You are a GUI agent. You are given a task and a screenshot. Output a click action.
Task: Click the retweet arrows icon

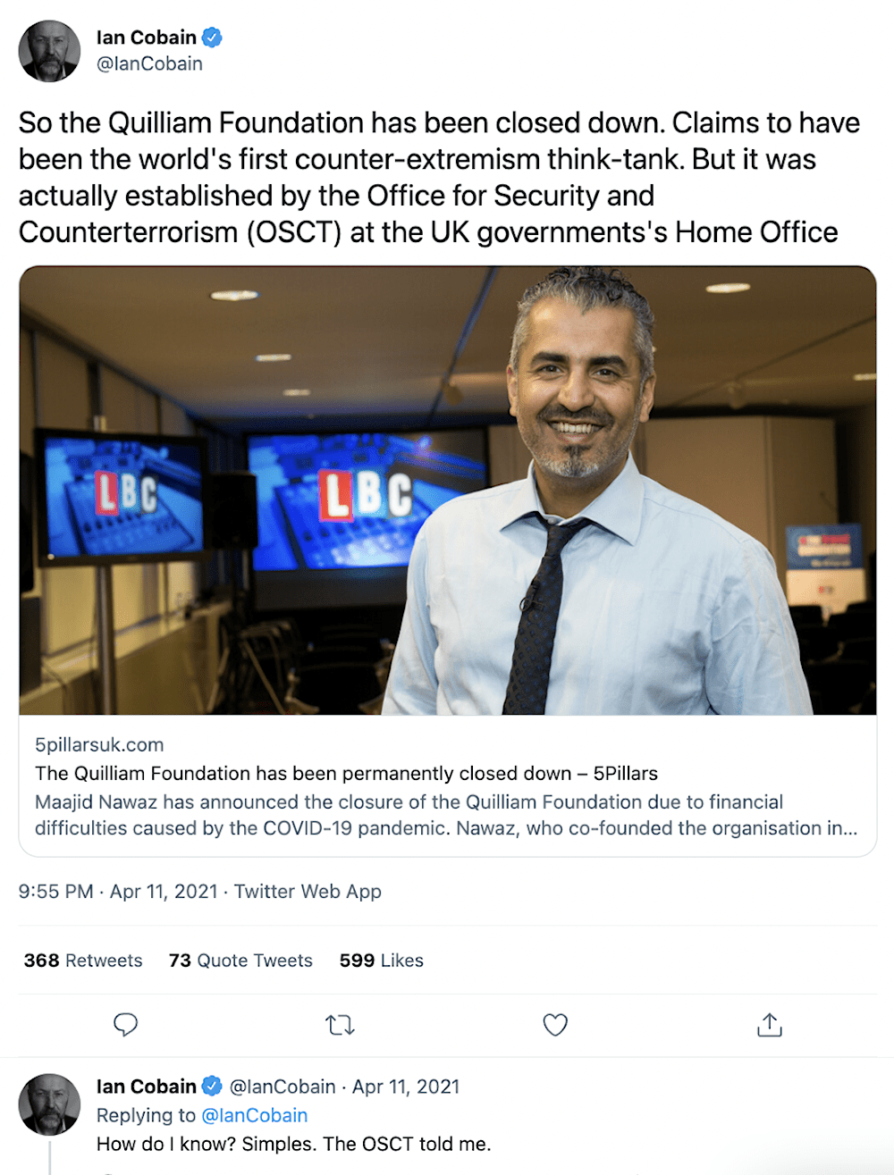pos(340,1024)
